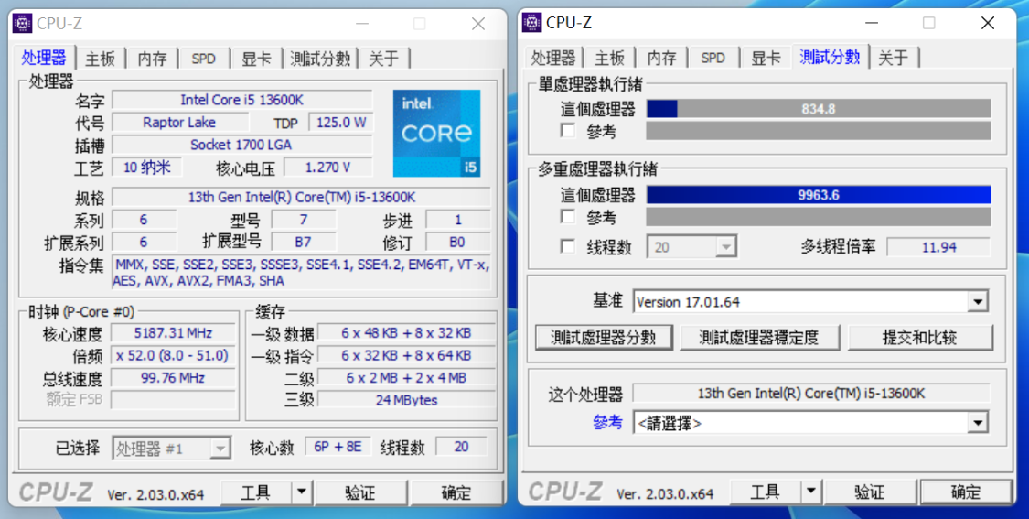Image resolution: width=1029 pixels, height=519 pixels.
Task: Click the revision value B0
Action: [457, 242]
